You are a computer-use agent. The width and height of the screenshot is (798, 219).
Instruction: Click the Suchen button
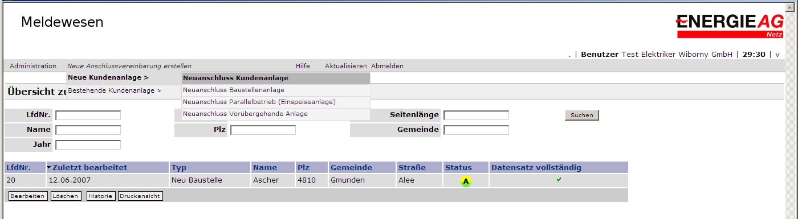[582, 115]
